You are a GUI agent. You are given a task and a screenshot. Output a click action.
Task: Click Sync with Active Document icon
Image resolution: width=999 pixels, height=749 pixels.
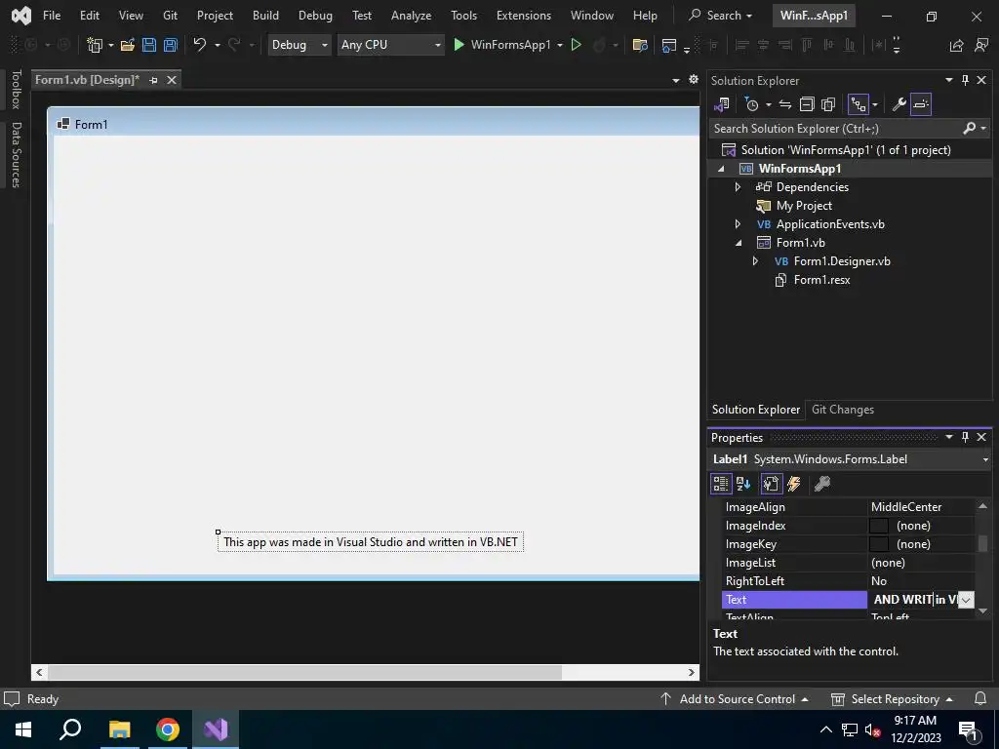tap(785, 104)
